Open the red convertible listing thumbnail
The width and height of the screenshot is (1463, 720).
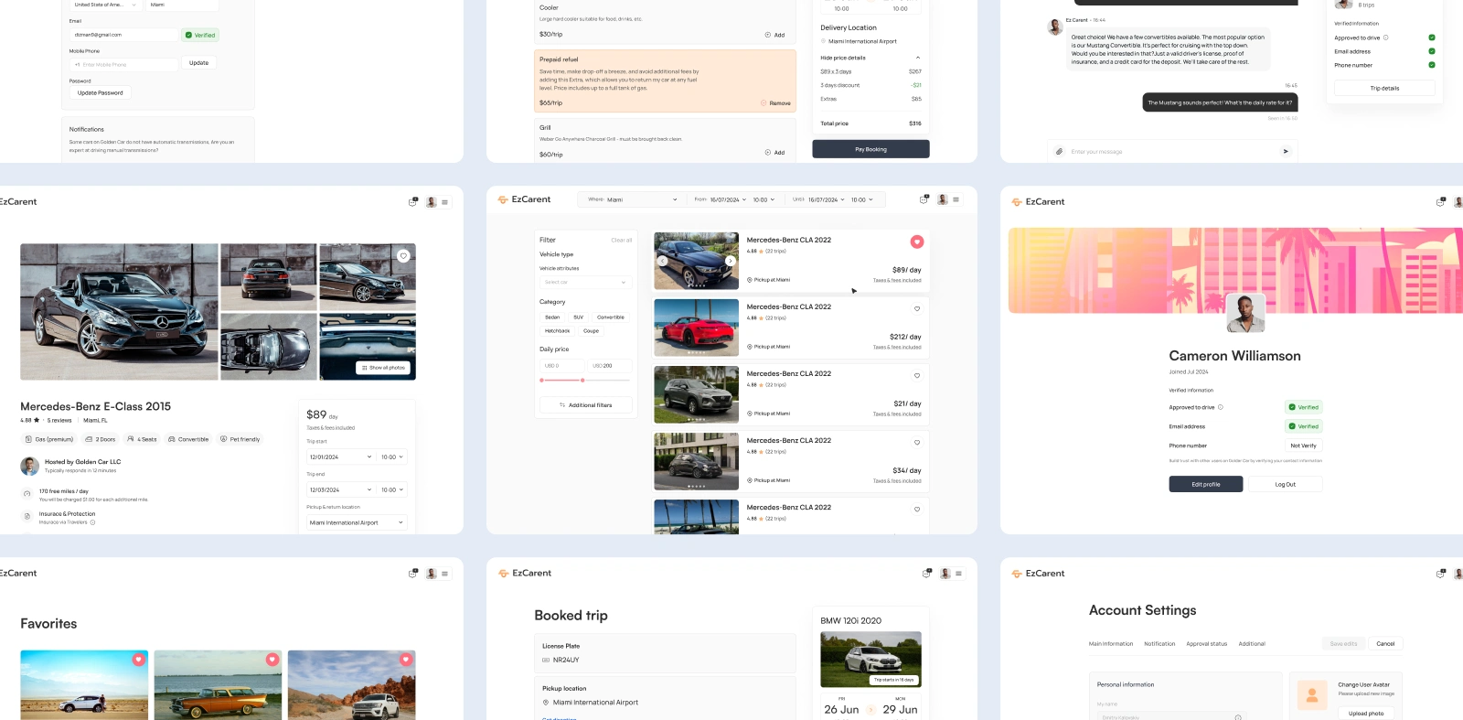pyautogui.click(x=697, y=328)
